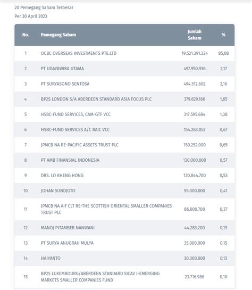The width and height of the screenshot is (252, 290).
Task: Click share count 19.521.391.224
Action: point(195,53)
